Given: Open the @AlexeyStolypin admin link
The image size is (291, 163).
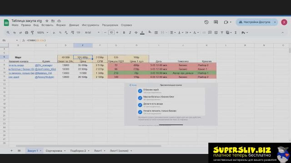Looking at the screenshot, I should click(x=45, y=77).
